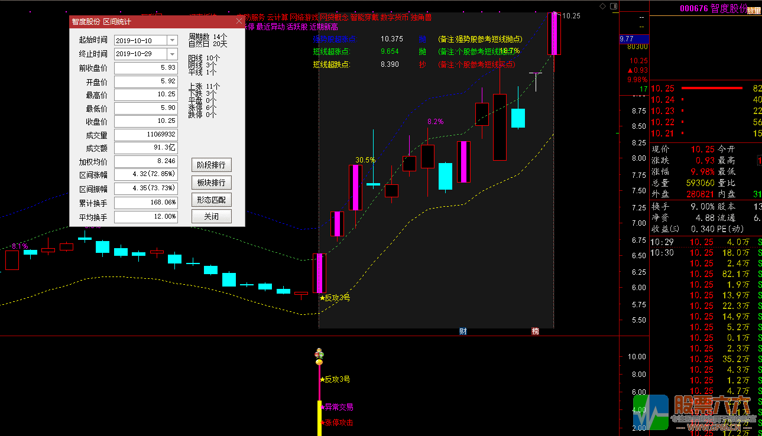Click the 关闭 button in dialog
Viewport: 762px width, 436px height.
[211, 216]
